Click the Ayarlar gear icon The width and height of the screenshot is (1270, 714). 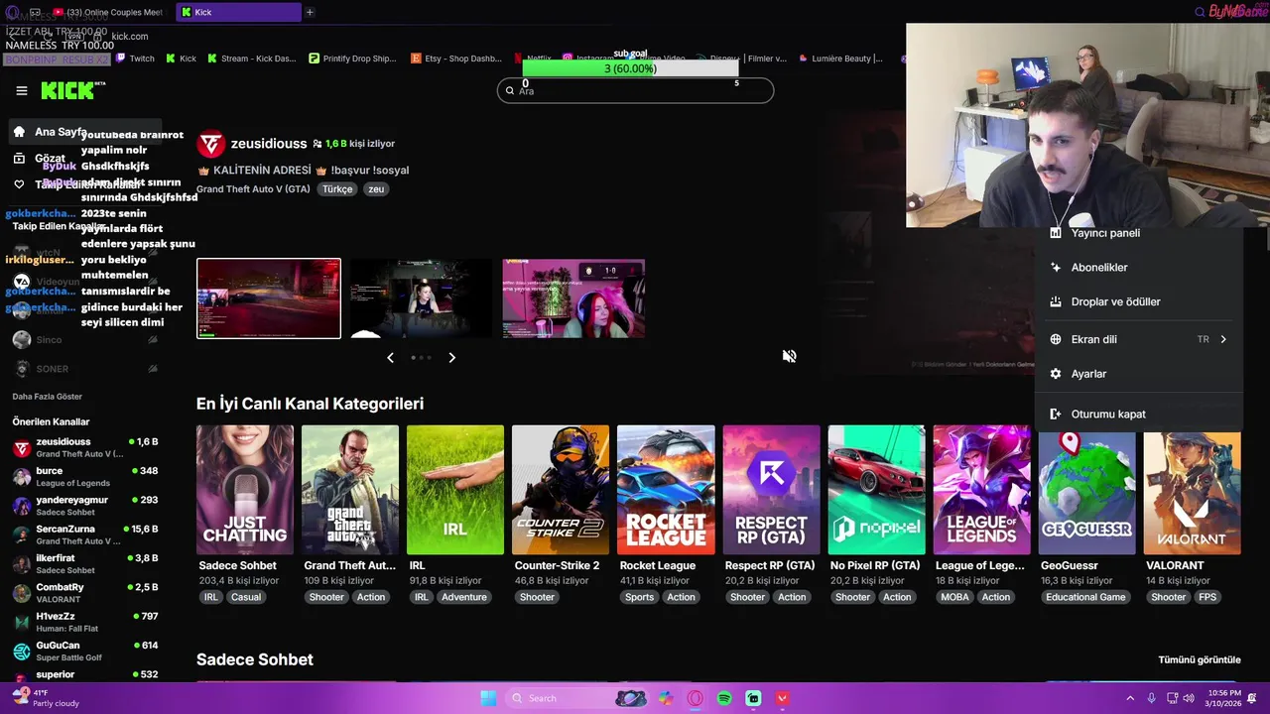(x=1056, y=374)
